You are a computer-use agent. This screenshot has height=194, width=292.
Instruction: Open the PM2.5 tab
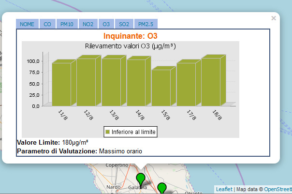pyautogui.click(x=146, y=24)
